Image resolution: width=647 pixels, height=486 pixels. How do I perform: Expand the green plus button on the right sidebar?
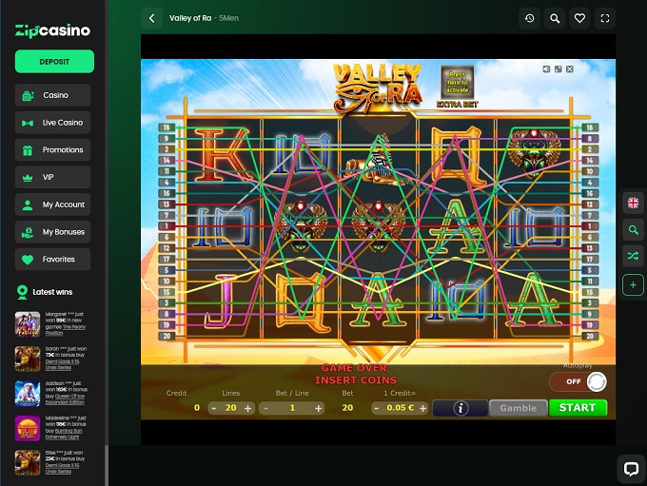(634, 284)
